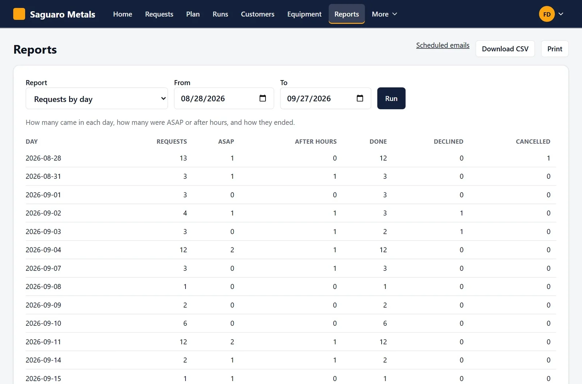Click requests count 4 for 2026-09-02
Screen dimensions: 582x384
[185, 213]
